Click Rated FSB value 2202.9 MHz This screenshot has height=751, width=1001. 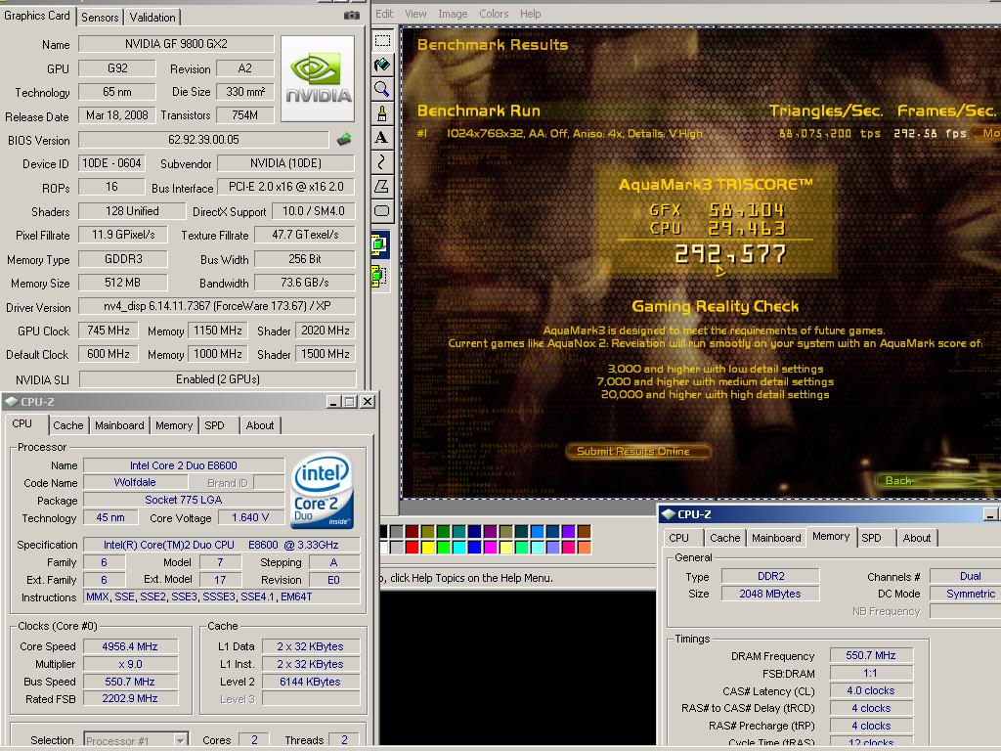click(130, 698)
